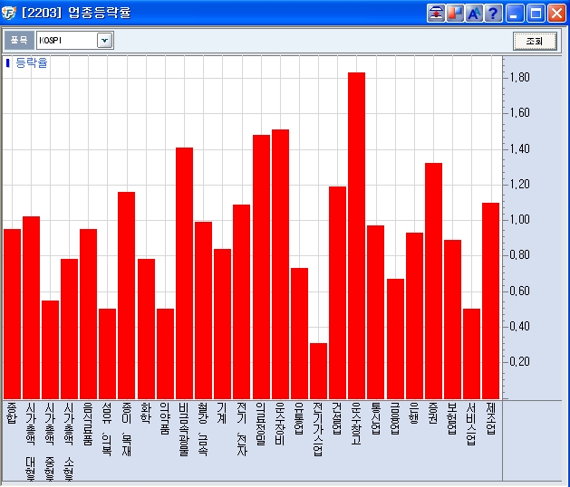The height and width of the screenshot is (487, 570).
Task: Click the 비금속광물 axis label
Action: [x=184, y=429]
